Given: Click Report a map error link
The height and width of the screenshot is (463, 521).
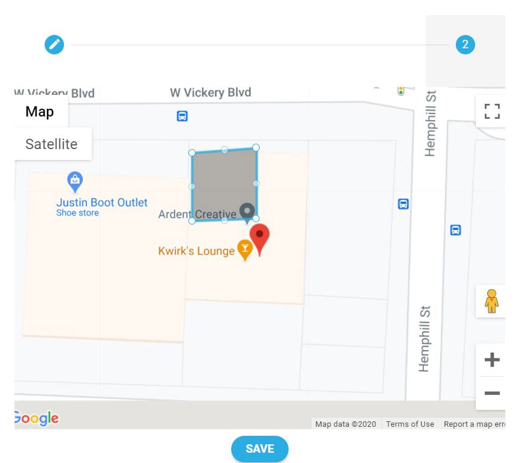Looking at the screenshot, I should (473, 424).
